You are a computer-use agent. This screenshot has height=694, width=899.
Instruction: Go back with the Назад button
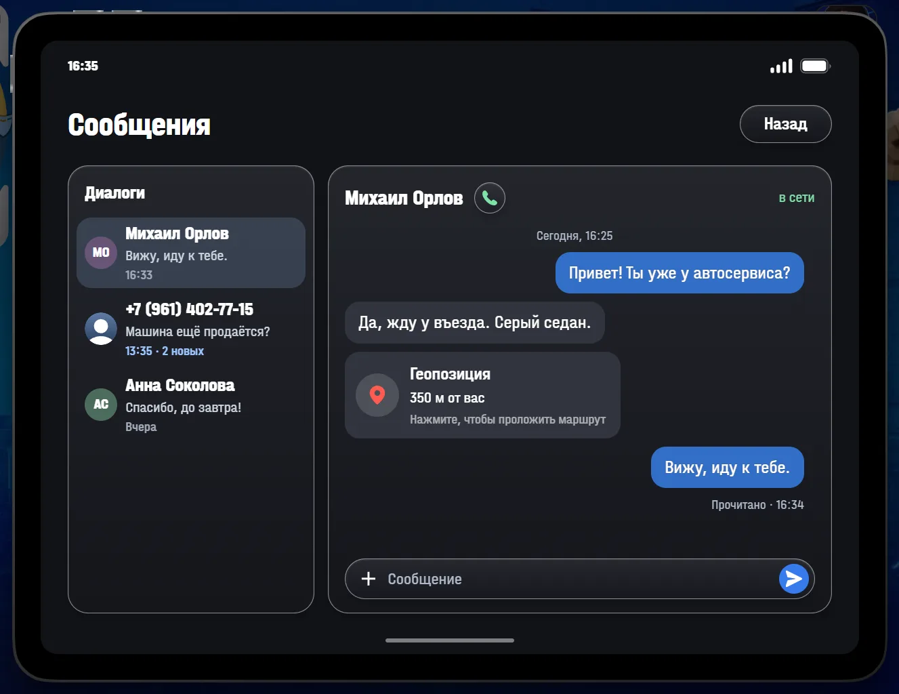coord(786,124)
